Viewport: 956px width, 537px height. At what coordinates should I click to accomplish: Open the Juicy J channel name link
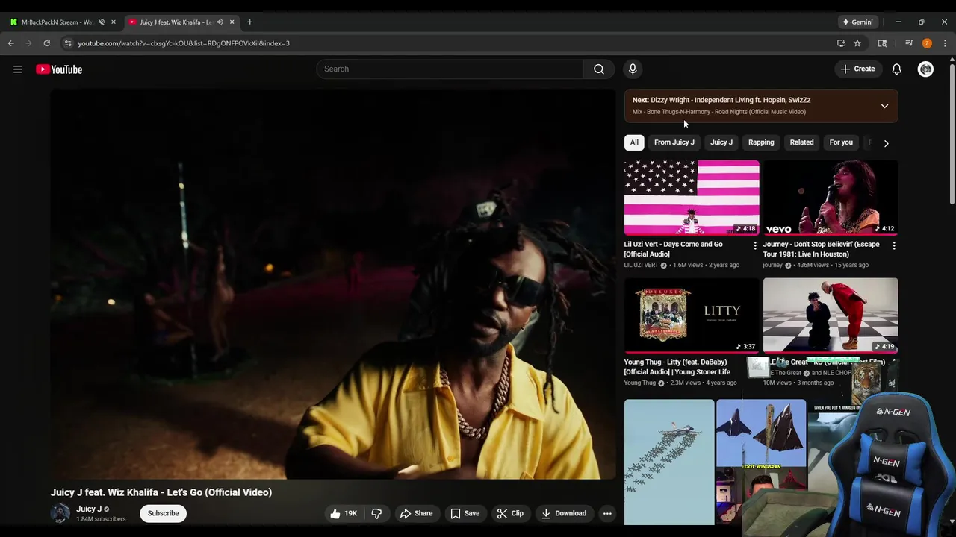point(89,509)
